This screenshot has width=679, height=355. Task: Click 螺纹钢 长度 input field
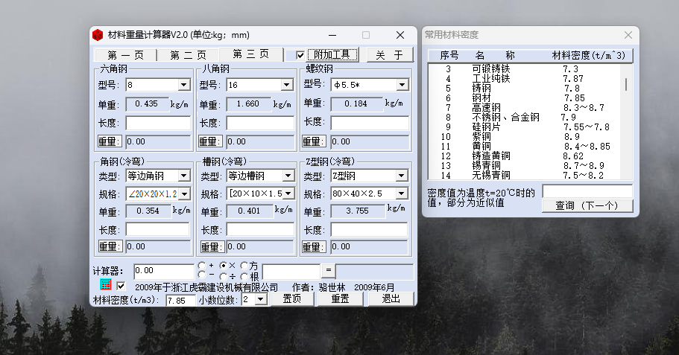(x=370, y=124)
